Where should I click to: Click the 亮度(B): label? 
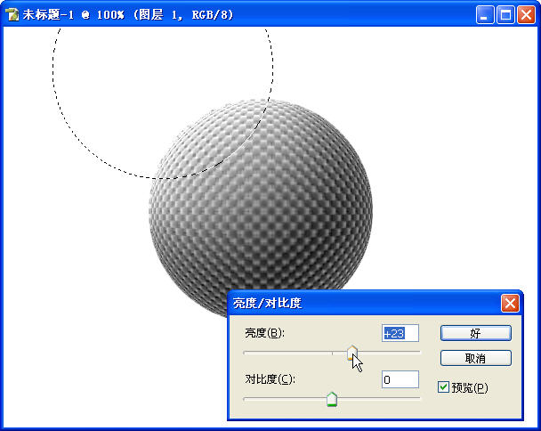[264, 333]
